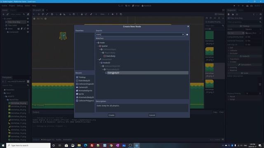
Task: Attach script icon in Scene panel
Action: 28,14
